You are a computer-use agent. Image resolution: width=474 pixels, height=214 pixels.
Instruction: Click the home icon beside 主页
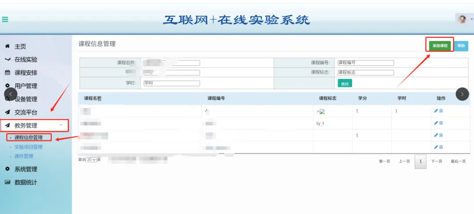[x=7, y=46]
